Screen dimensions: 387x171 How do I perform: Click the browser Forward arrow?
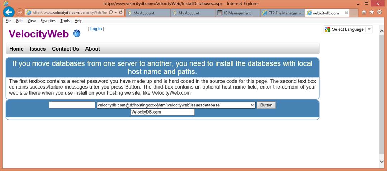(x=20, y=12)
